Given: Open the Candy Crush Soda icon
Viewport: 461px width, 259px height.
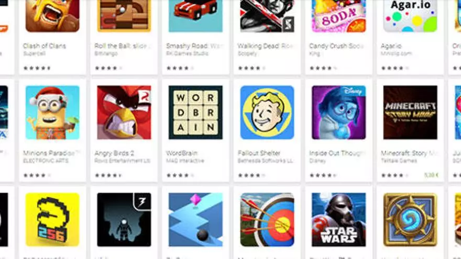Looking at the screenshot, I should 339,16.
